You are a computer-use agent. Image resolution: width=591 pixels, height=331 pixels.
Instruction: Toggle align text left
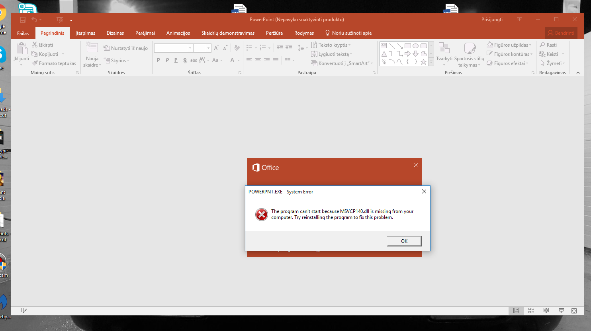point(249,60)
